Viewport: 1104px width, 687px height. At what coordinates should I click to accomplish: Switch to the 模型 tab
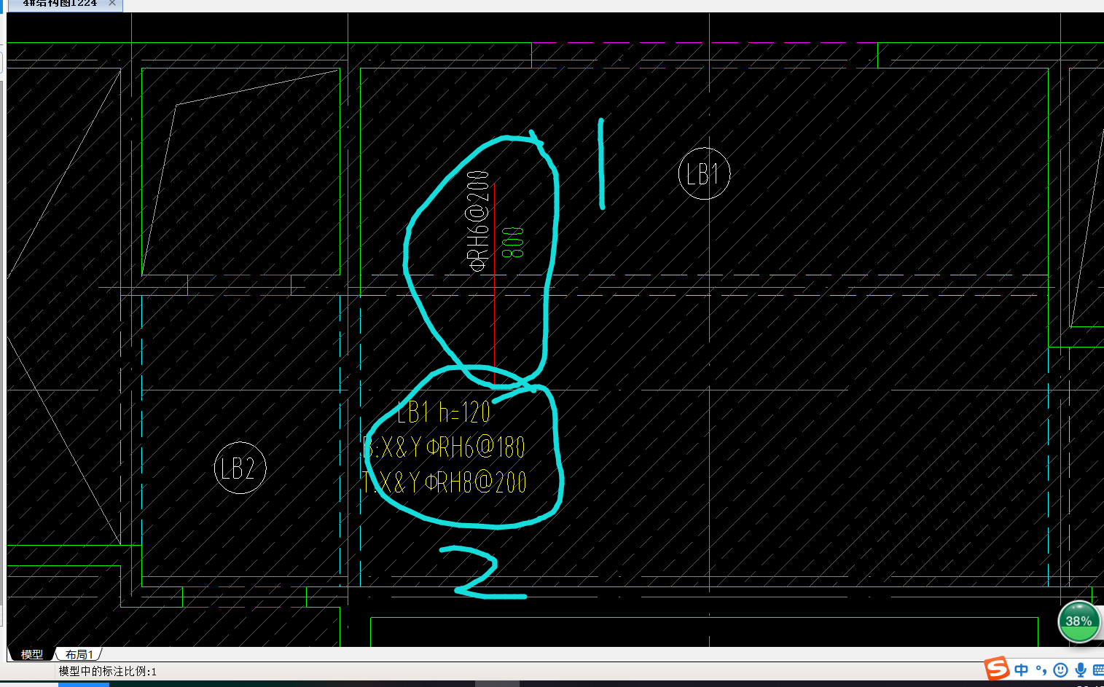32,654
